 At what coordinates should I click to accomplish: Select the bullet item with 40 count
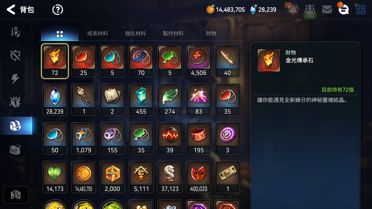227,61
